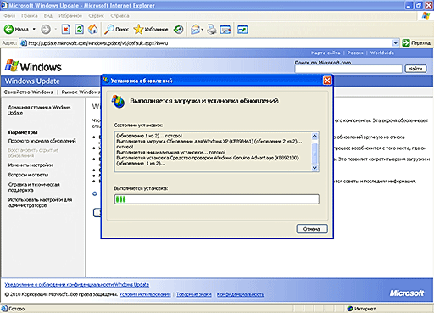Open Домашняя страница Windows Update link
Viewport: 434px width, 313px height.
(x=39, y=110)
